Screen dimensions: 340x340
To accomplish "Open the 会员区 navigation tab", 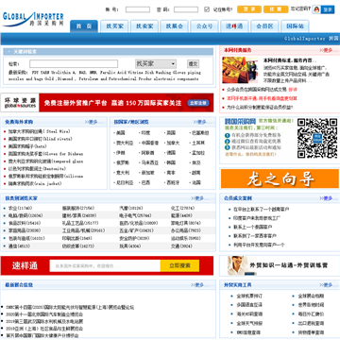I will point(264,26).
